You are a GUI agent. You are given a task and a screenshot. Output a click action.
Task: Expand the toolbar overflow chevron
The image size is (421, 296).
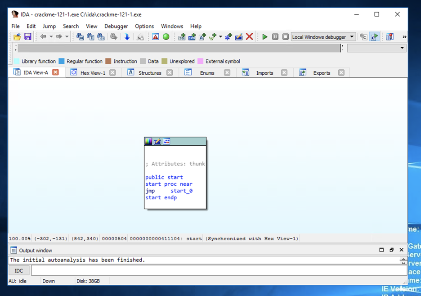click(x=404, y=37)
